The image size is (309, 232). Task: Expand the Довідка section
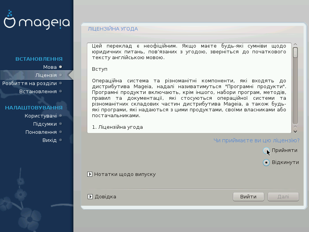click(90, 197)
